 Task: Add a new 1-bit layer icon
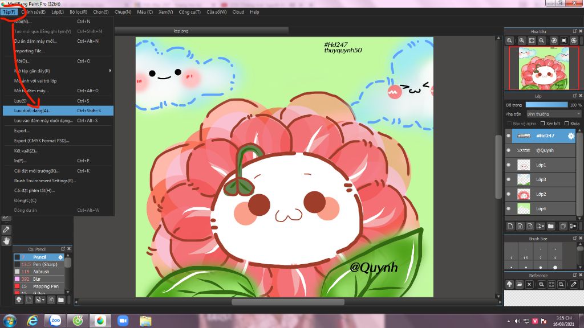pos(530,226)
